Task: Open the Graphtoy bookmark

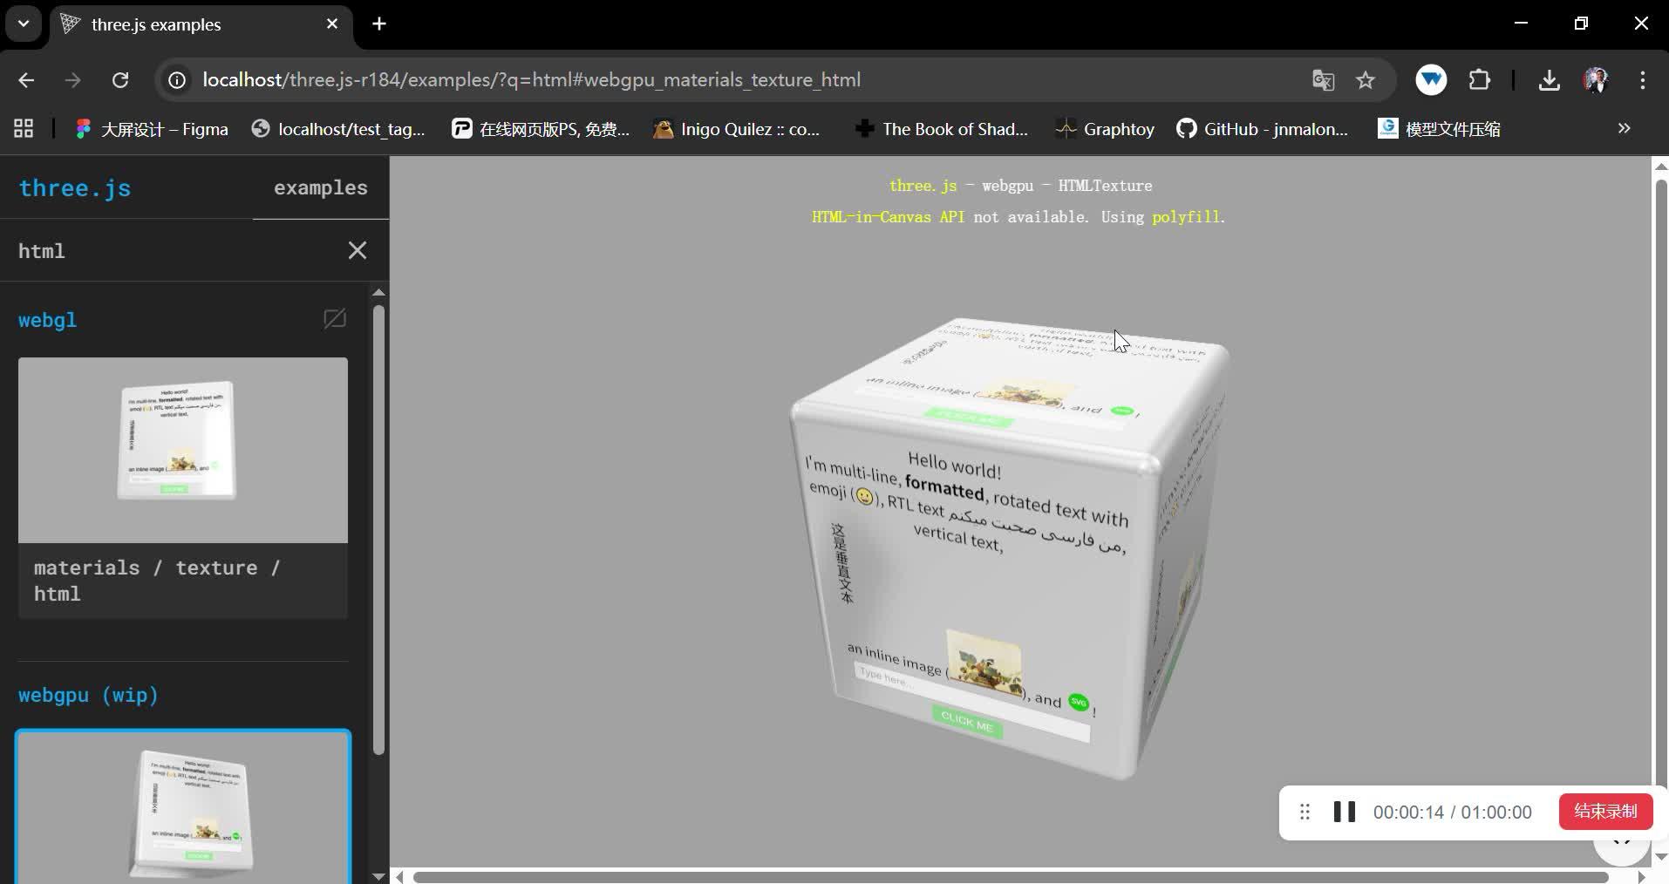Action: tap(1105, 129)
